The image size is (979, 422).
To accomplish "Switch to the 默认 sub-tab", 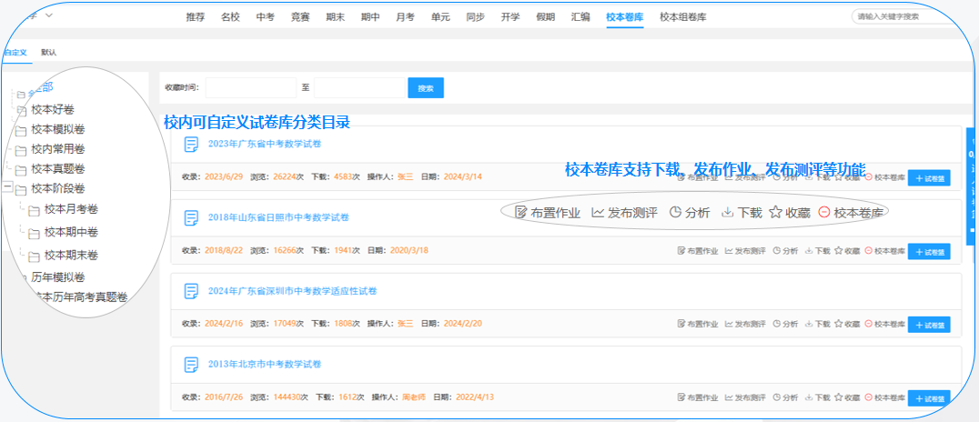I will [x=49, y=53].
